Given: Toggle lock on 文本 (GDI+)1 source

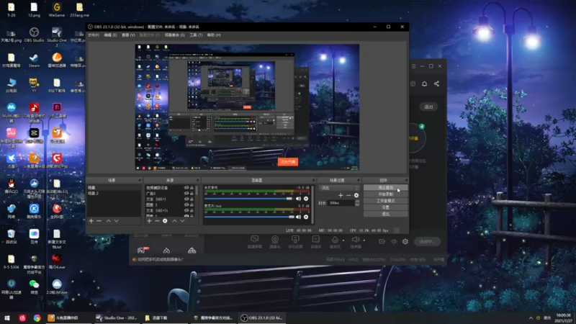Looking at the screenshot, I should (192, 210).
